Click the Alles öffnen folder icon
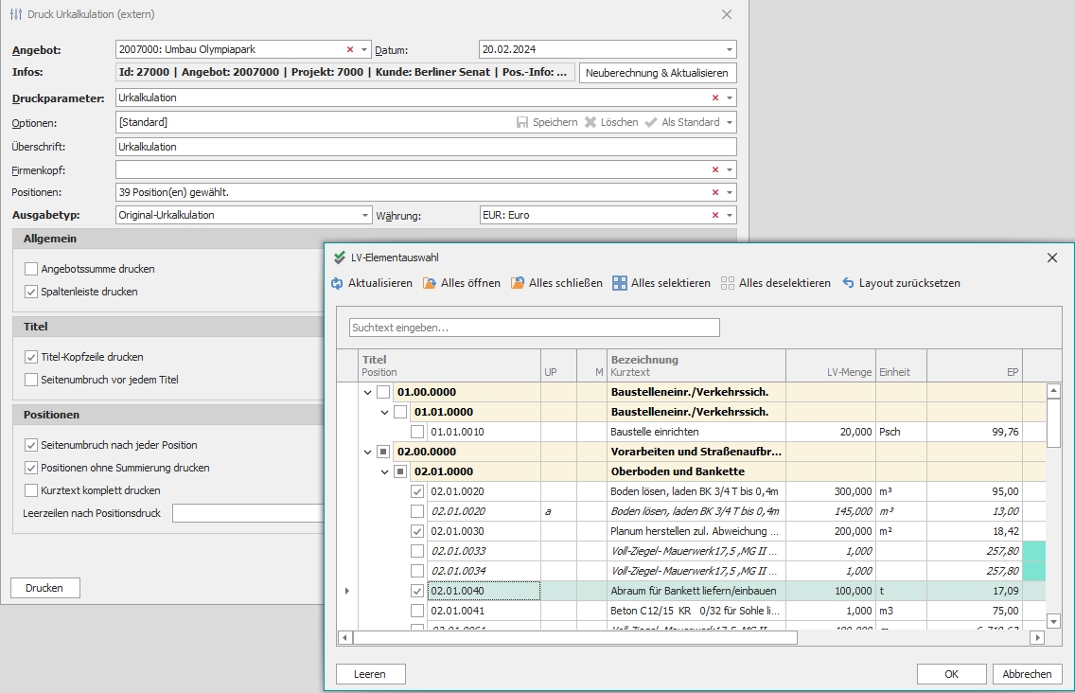Viewport: 1075px width, 693px height. 430,283
